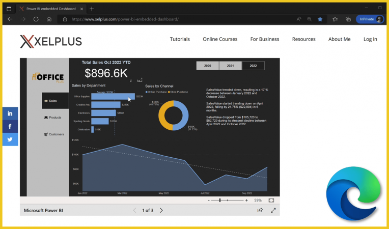This screenshot has width=389, height=229.
Task: Click the Facebook share icon
Action: click(x=10, y=126)
